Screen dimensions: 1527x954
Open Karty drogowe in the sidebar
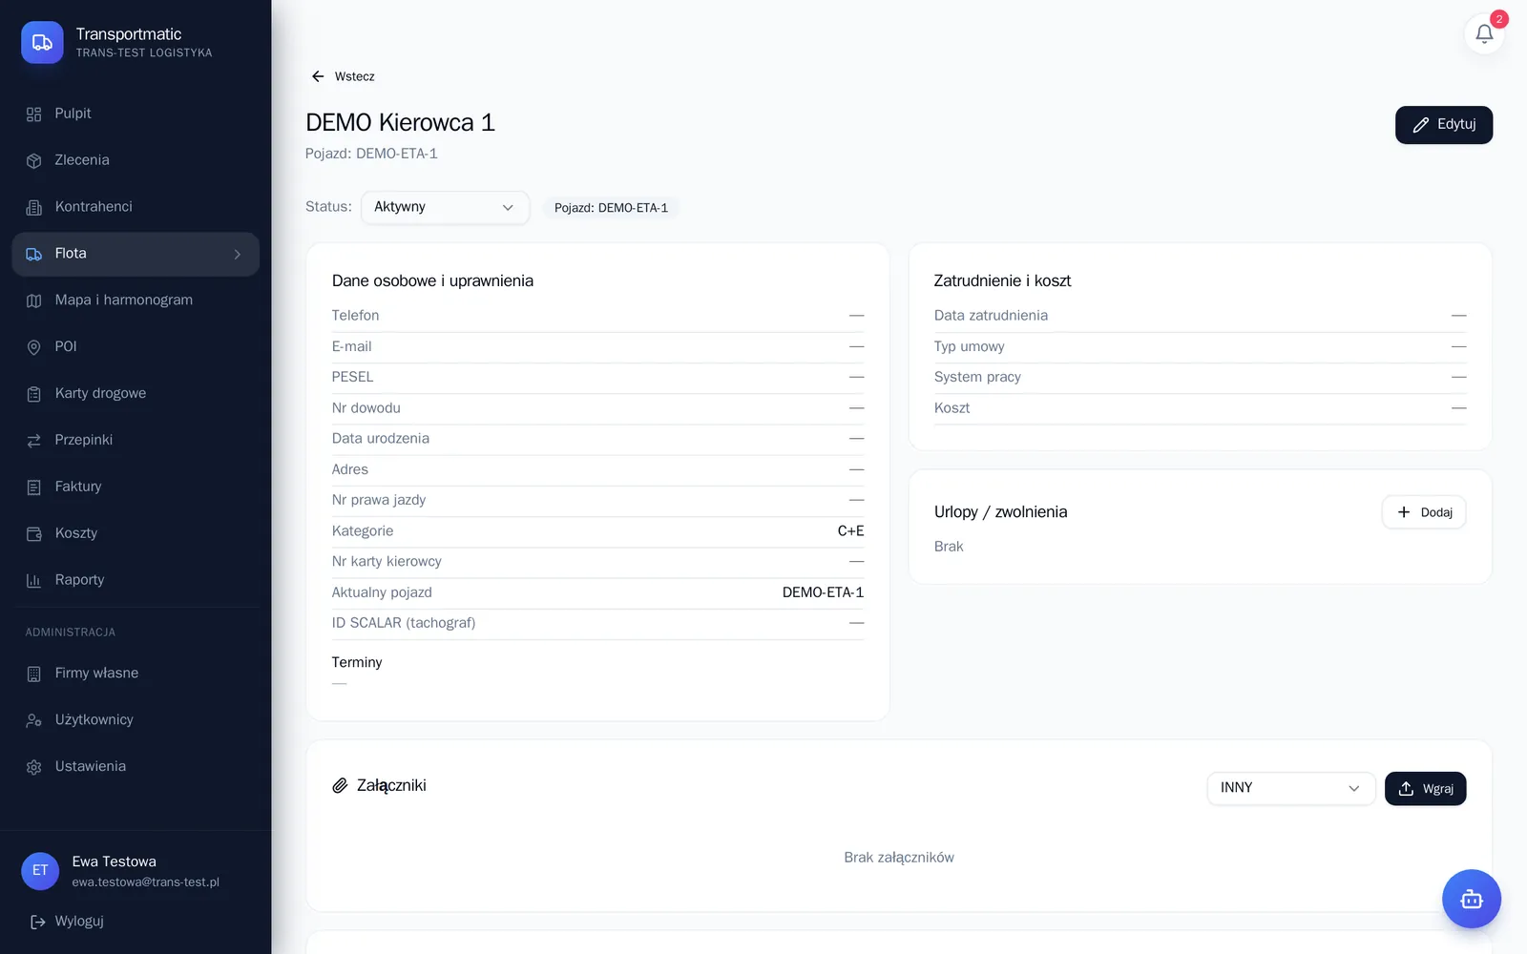[x=136, y=393]
